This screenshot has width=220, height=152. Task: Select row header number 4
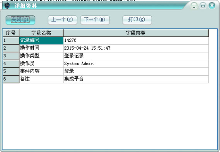coord(11,64)
